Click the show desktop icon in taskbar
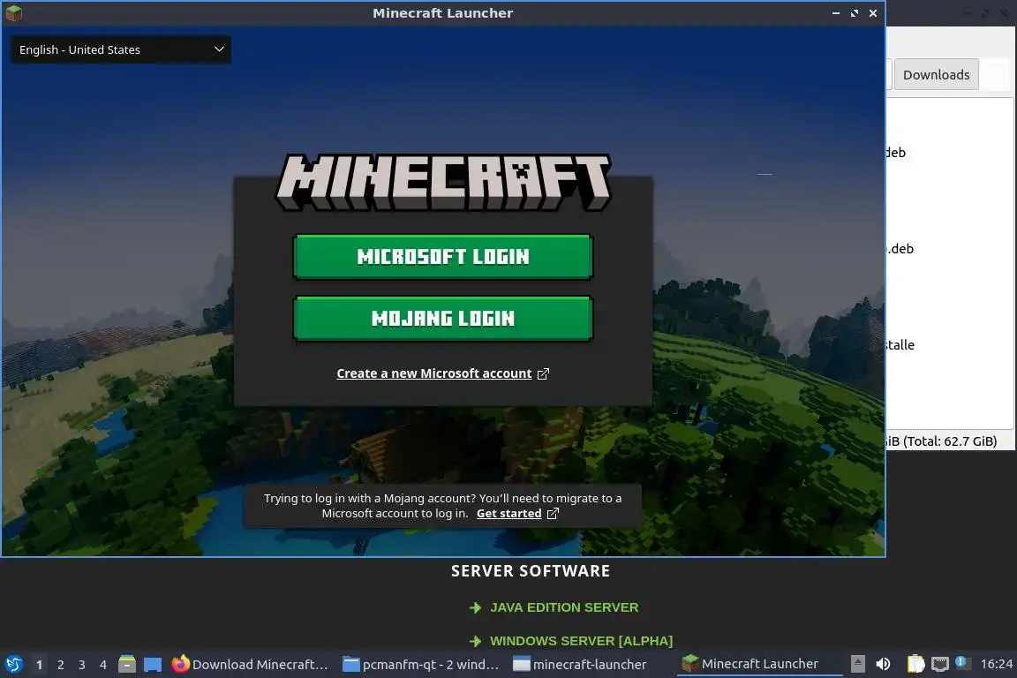Image resolution: width=1017 pixels, height=678 pixels. point(153,665)
